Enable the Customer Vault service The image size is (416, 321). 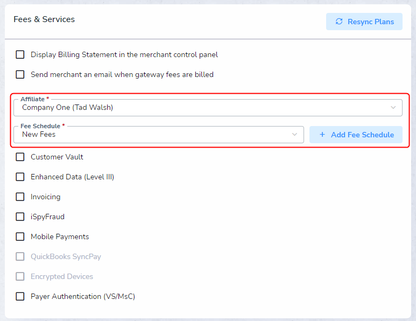[x=20, y=157]
